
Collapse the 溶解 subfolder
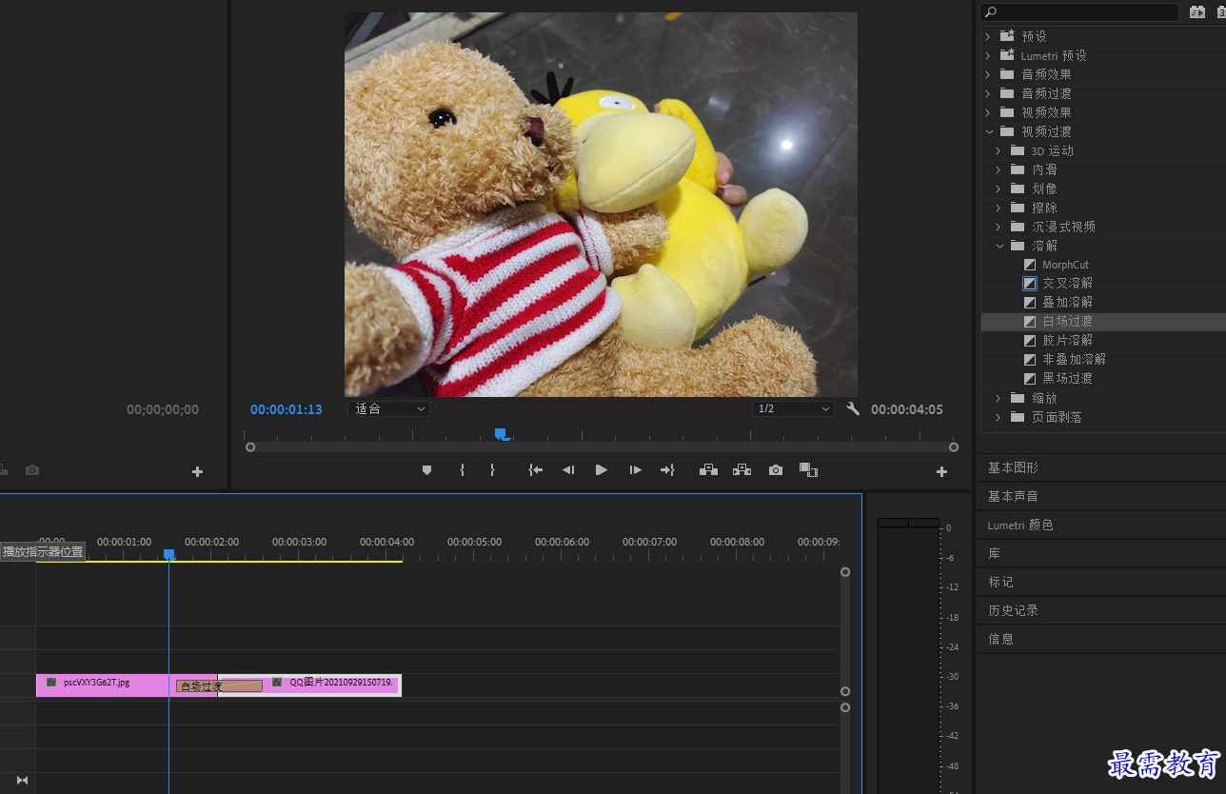point(999,246)
